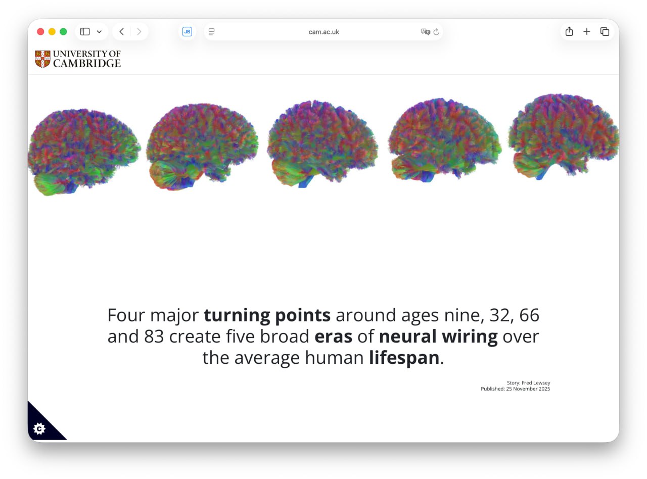Minimize the Safari window with yellow button
The image size is (647, 479).
pyautogui.click(x=52, y=32)
